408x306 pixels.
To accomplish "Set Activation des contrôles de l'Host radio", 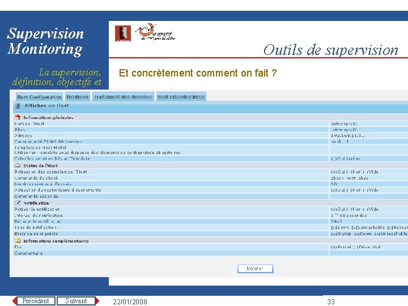I will click(354, 172).
